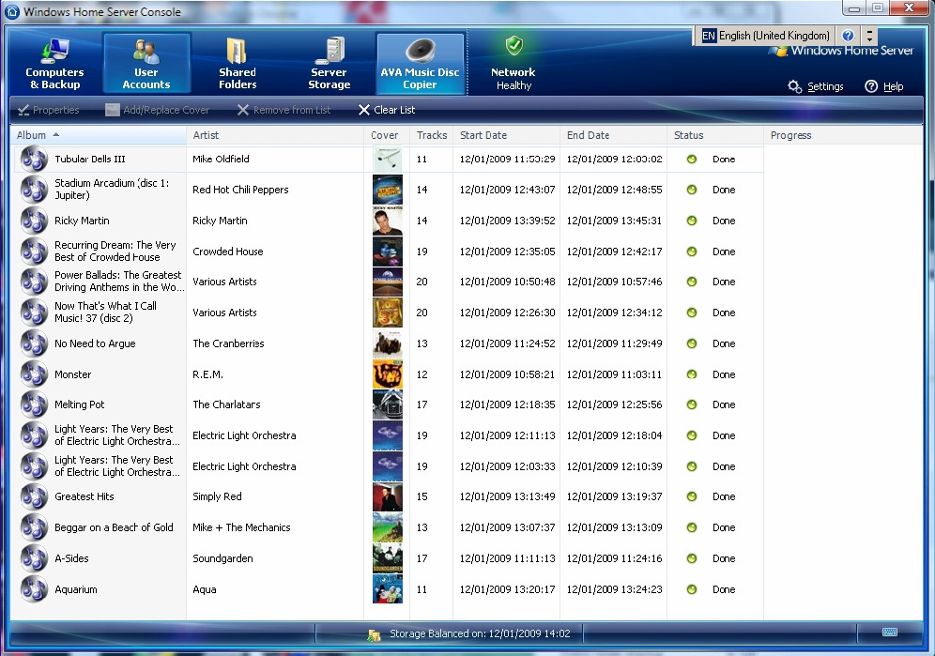935x656 pixels.
Task: Click the Soundgarden cover thumbnail
Action: coord(388,558)
